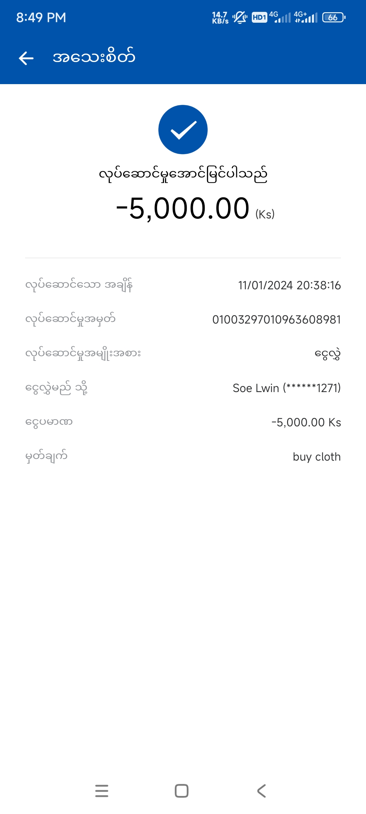Tap the back arrow in the header
Screen dimensions: 366x814
point(26,58)
